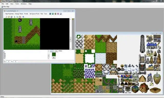The width and height of the screenshot is (164, 98).
Task: Click the 0 button beside Status
Action: [x=56, y=51]
